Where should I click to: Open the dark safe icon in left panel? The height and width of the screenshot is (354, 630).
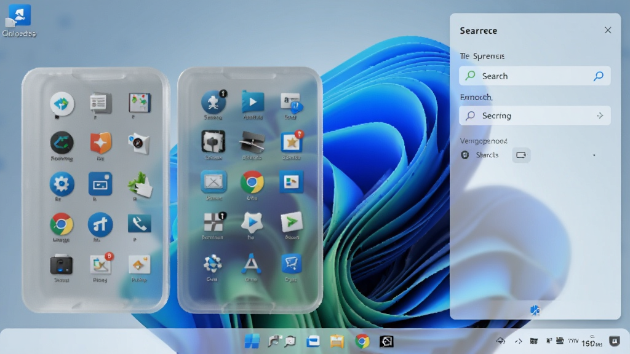61,264
